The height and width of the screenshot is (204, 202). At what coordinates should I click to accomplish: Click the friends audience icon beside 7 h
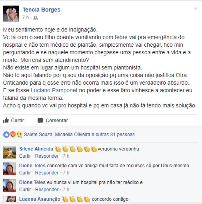pos(36,18)
